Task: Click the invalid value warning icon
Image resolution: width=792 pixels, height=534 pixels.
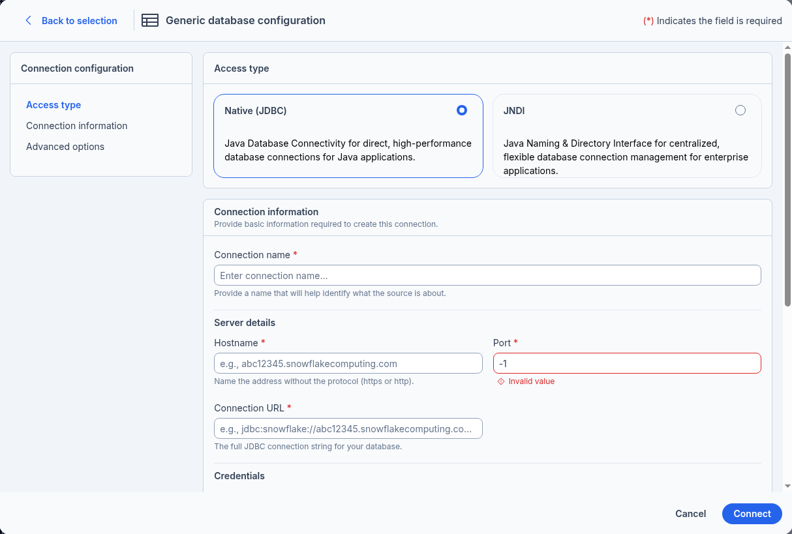Action: (501, 381)
